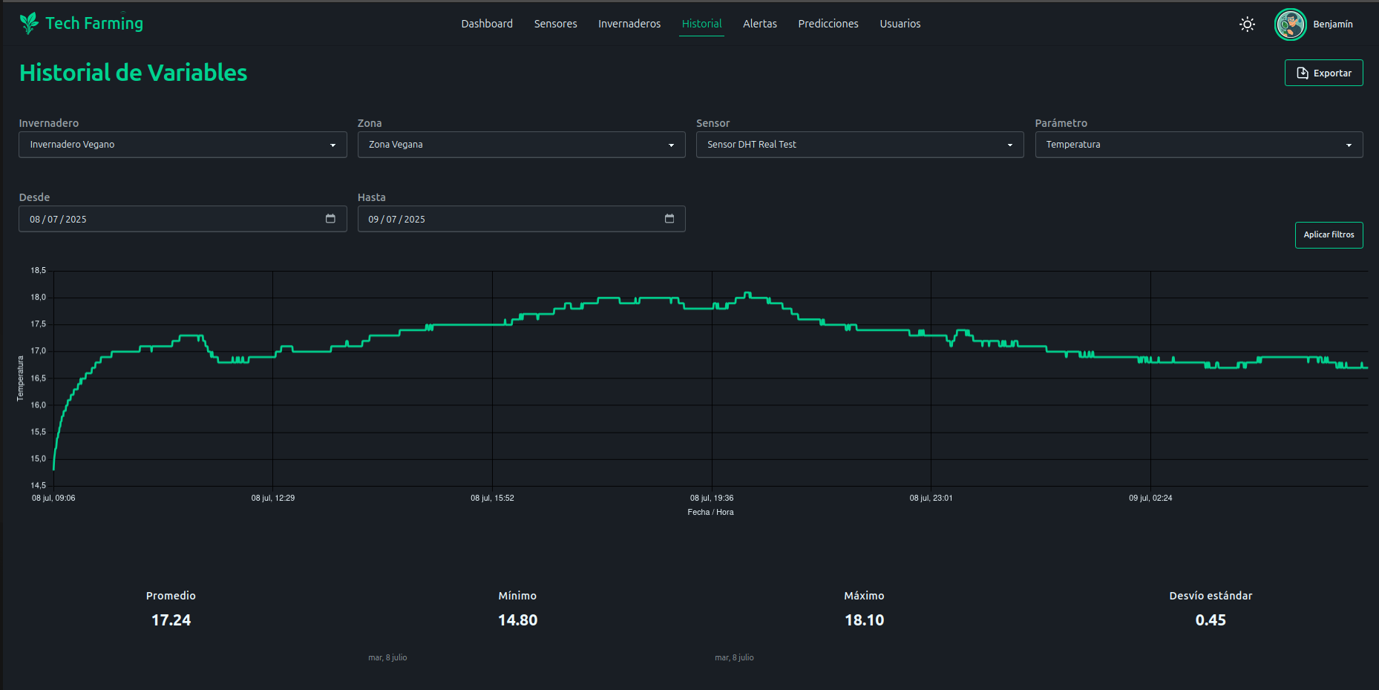This screenshot has width=1379, height=690.
Task: Toggle the light/dark theme sun icon
Action: [1247, 24]
